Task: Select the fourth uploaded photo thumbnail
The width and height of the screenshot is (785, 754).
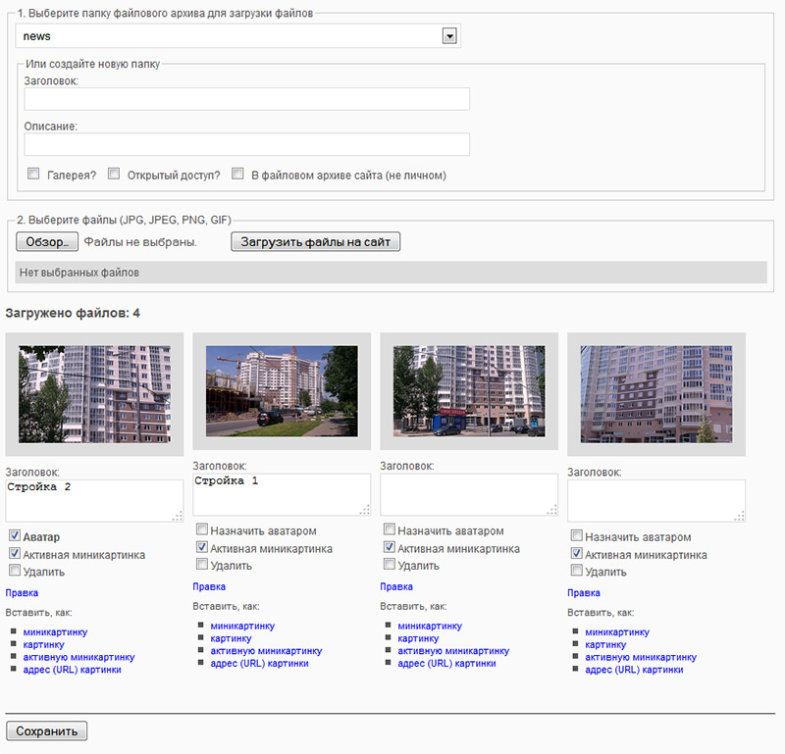Action: click(x=656, y=394)
